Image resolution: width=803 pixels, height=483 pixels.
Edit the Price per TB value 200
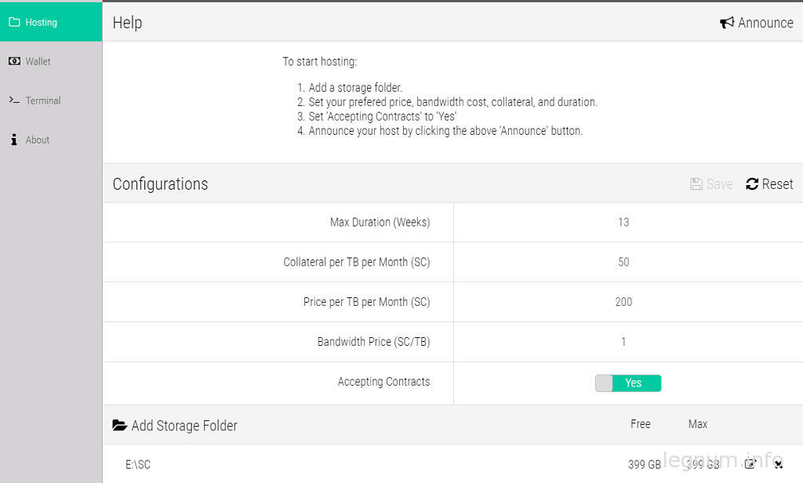coord(623,302)
